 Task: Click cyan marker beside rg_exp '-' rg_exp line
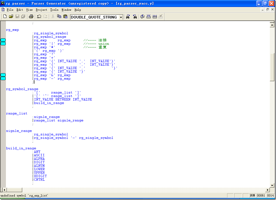pyautogui.click(x=3, y=78)
